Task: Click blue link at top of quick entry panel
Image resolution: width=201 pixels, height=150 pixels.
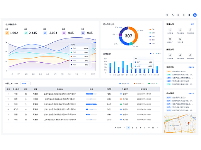Action: point(192,24)
